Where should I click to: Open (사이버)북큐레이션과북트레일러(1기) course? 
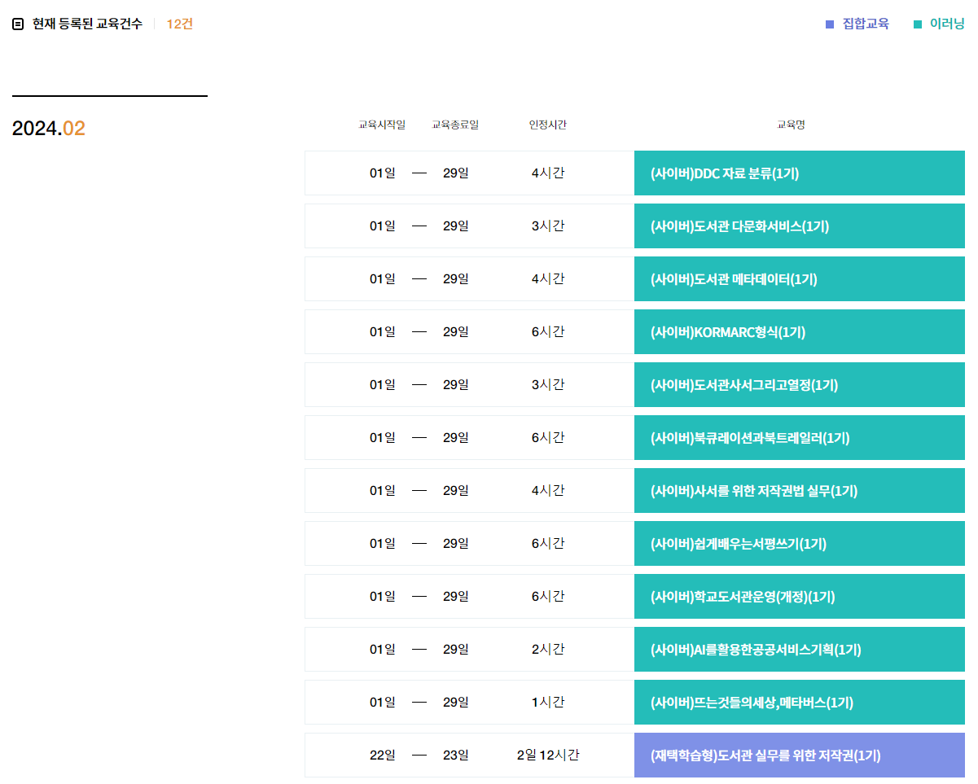[x=800, y=438]
